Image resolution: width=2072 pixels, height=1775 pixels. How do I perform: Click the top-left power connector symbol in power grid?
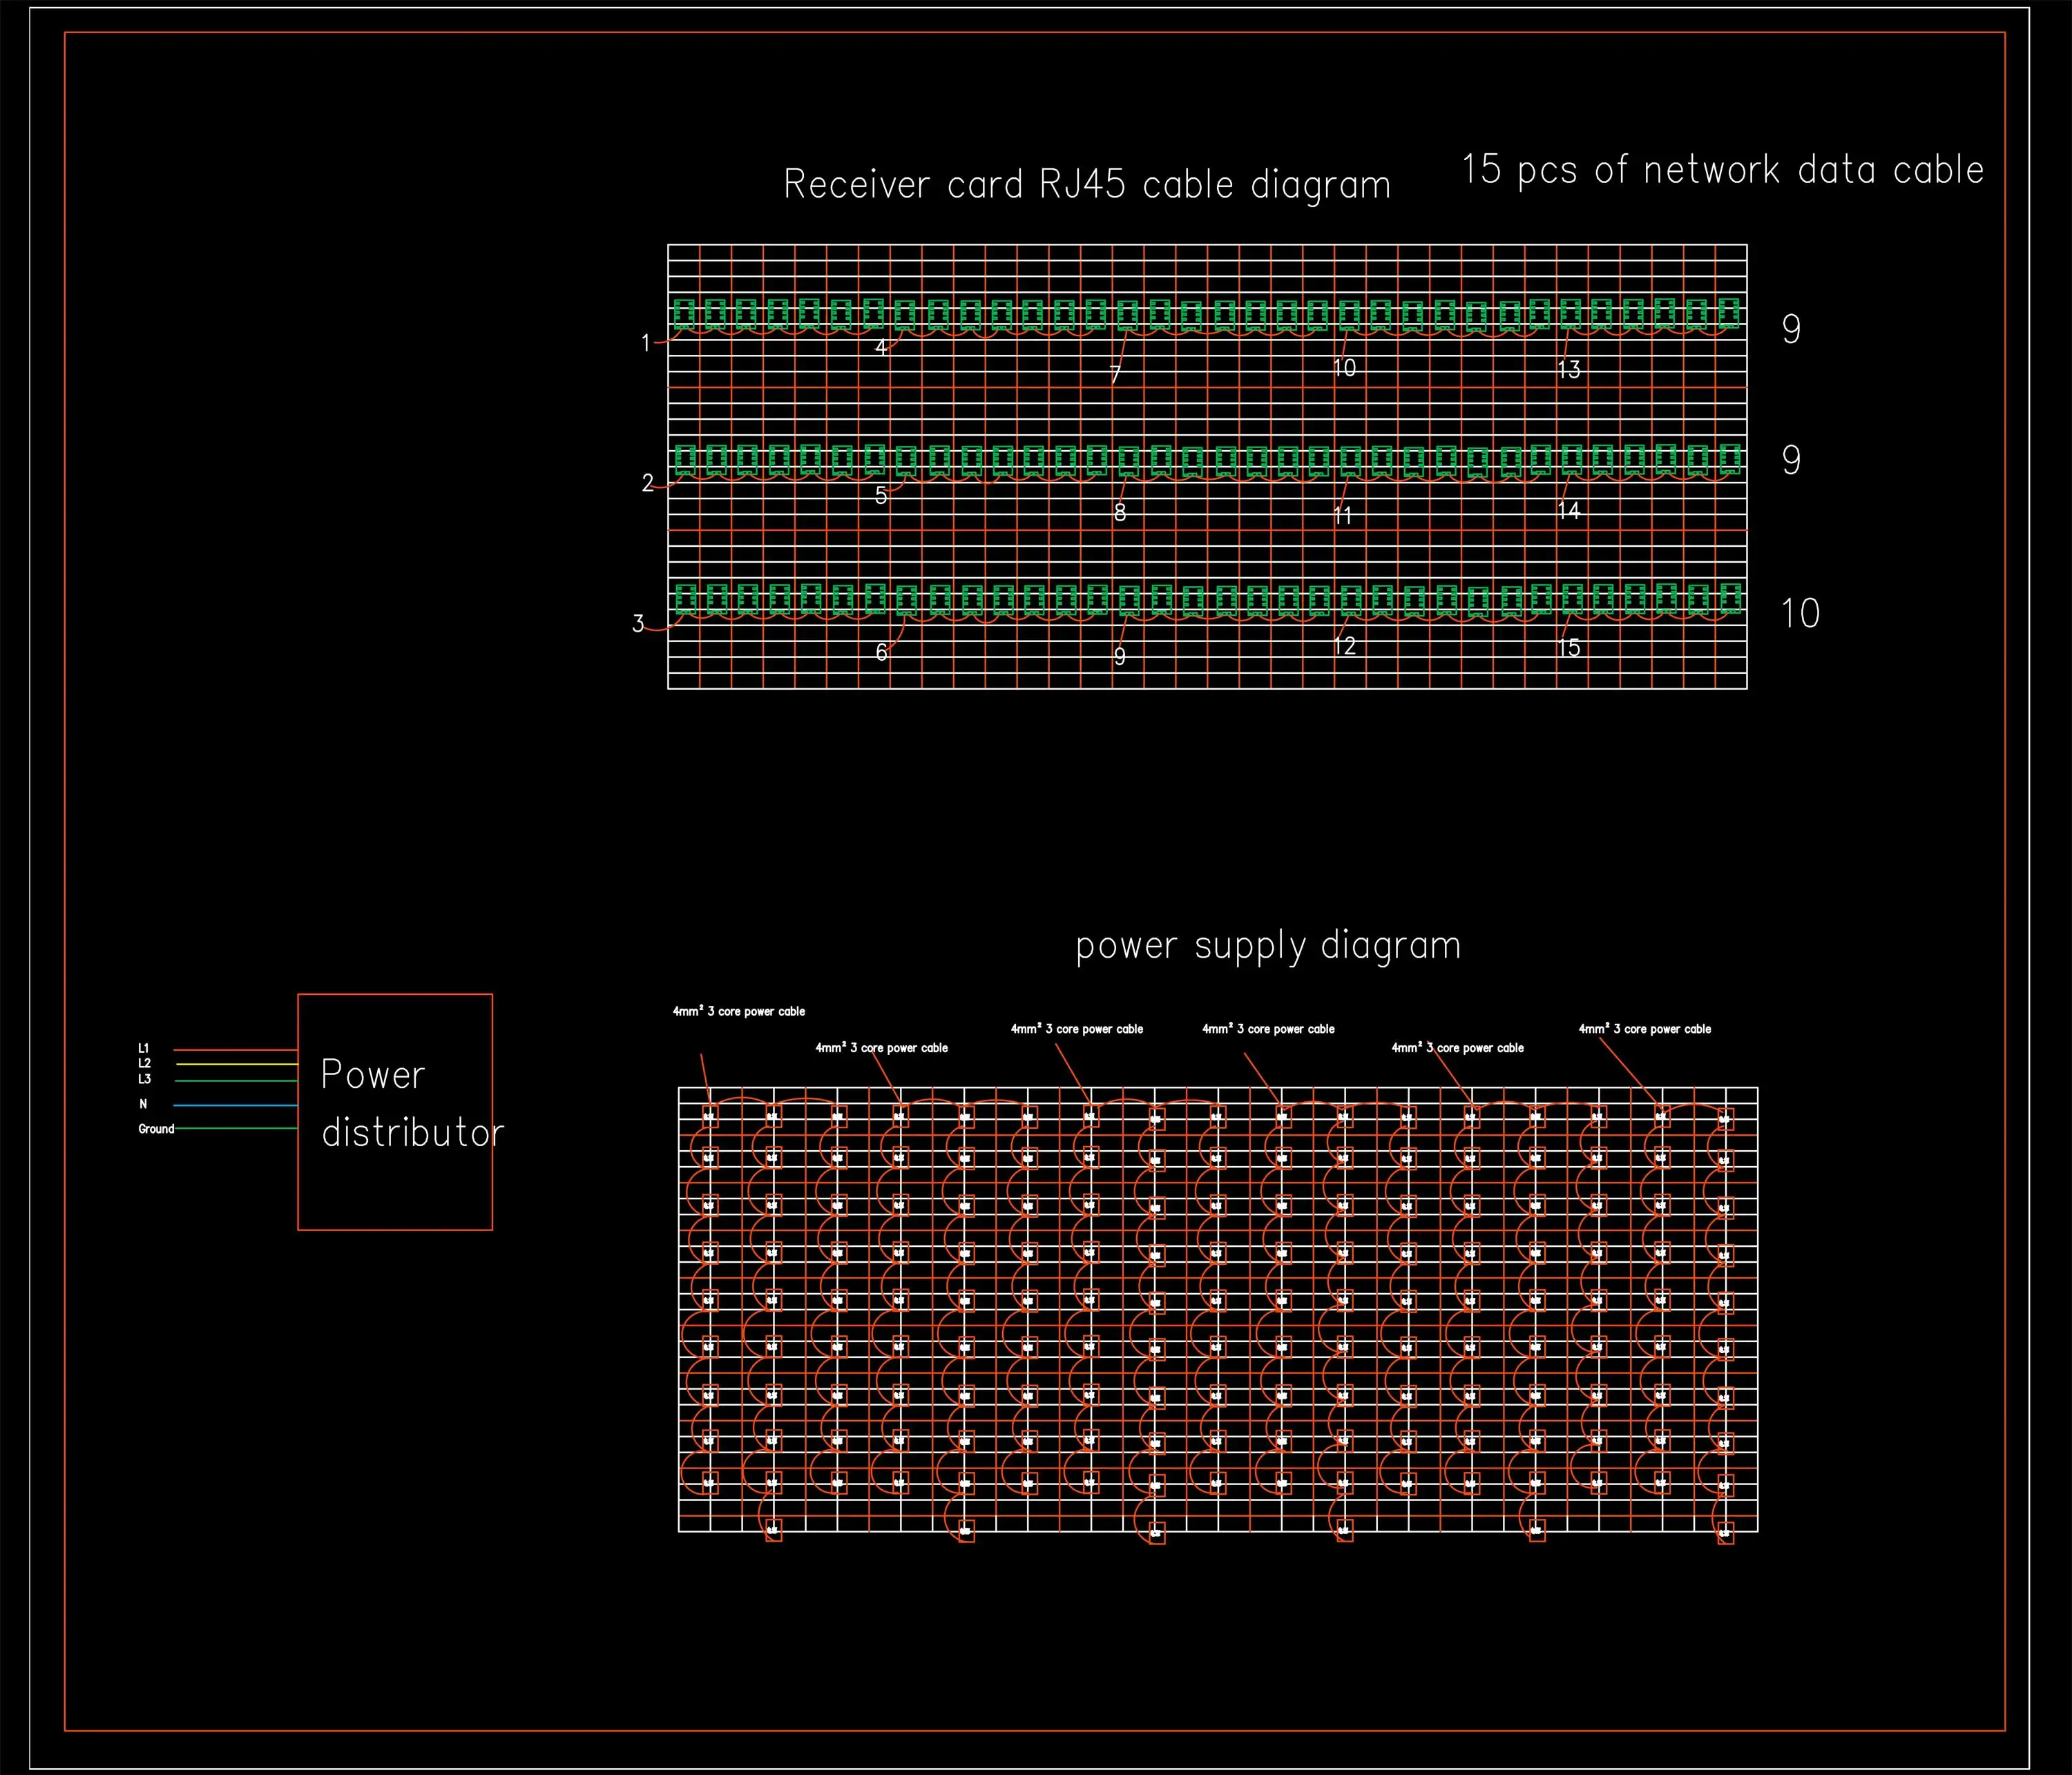tap(710, 1116)
